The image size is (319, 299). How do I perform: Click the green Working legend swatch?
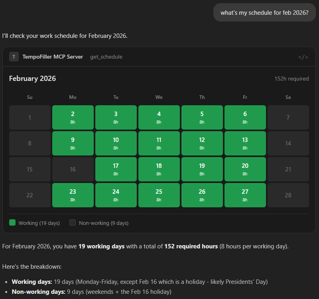[12, 223]
